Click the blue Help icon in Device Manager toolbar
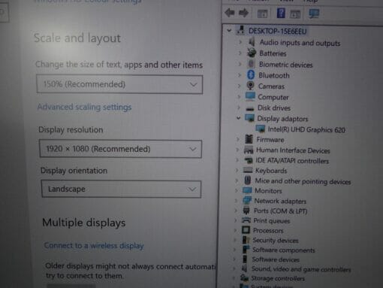 (281, 13)
